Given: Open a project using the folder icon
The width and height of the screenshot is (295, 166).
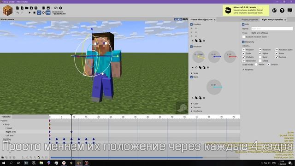Looking at the screenshot, I should (x=27, y=8).
